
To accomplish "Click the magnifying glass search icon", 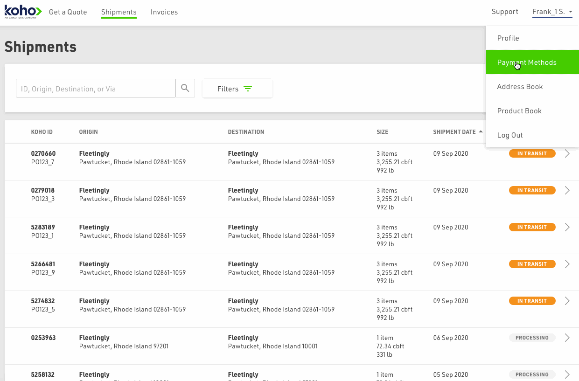I will pos(185,88).
